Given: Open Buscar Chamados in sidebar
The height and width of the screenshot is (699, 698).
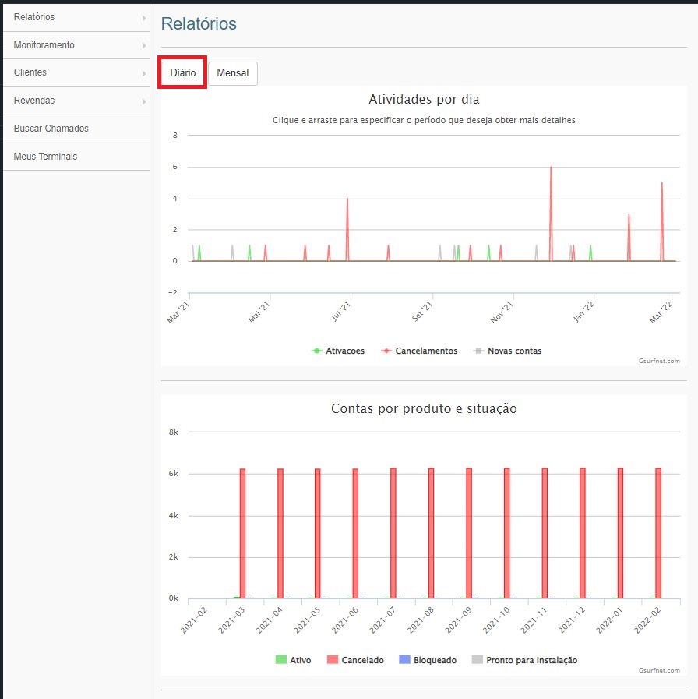Looking at the screenshot, I should 51,129.
